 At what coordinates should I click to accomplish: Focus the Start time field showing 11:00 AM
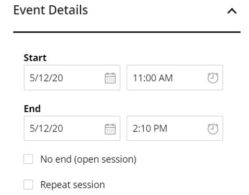175,78
